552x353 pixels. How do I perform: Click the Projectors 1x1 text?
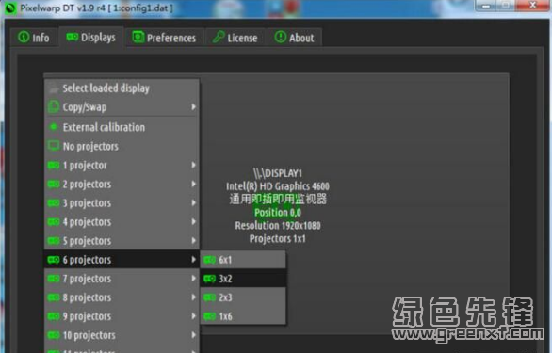coord(278,238)
